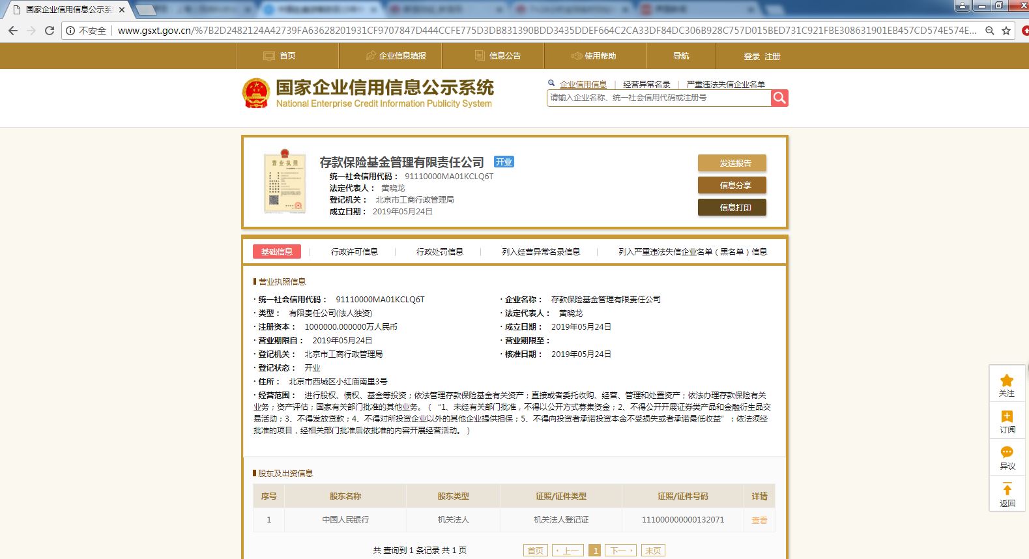Viewport: 1029px width, 559px height.
Task: Click the 末页 last page button
Action: click(653, 551)
